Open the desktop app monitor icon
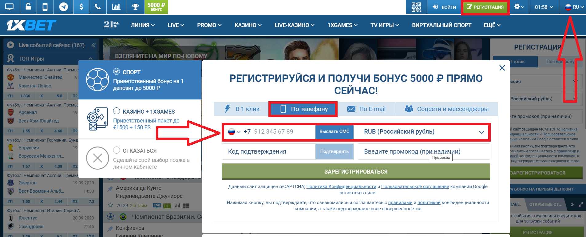Viewport: 586px width, 237px height. tap(10, 7)
